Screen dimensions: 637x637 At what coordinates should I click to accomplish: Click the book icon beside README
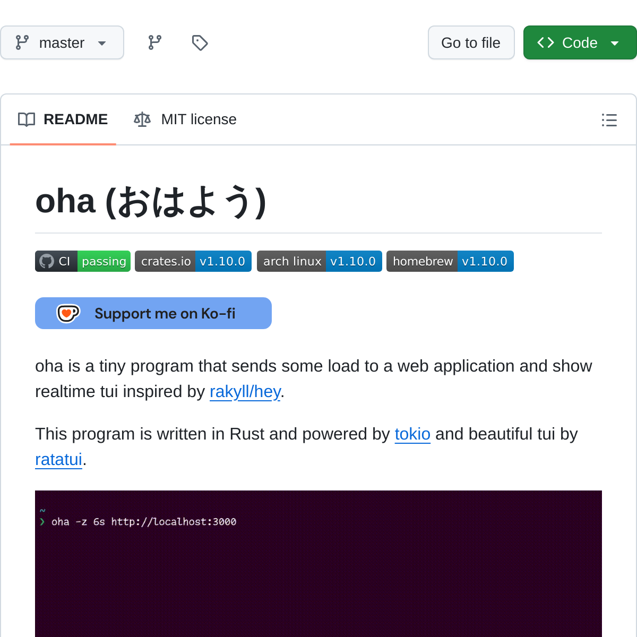[27, 119]
